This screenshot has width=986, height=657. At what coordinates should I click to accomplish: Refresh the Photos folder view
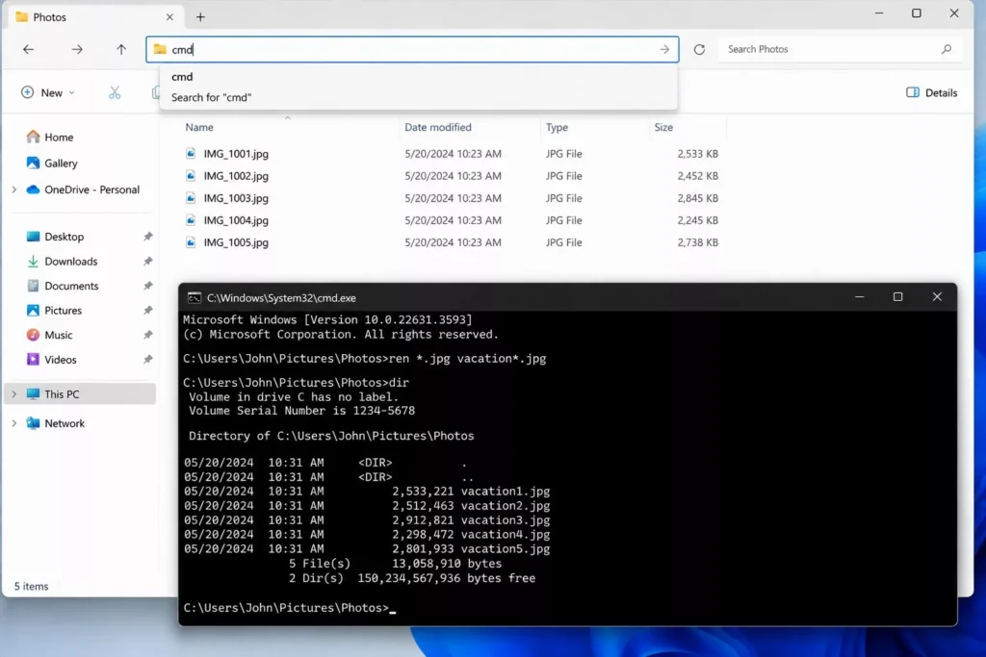(699, 49)
